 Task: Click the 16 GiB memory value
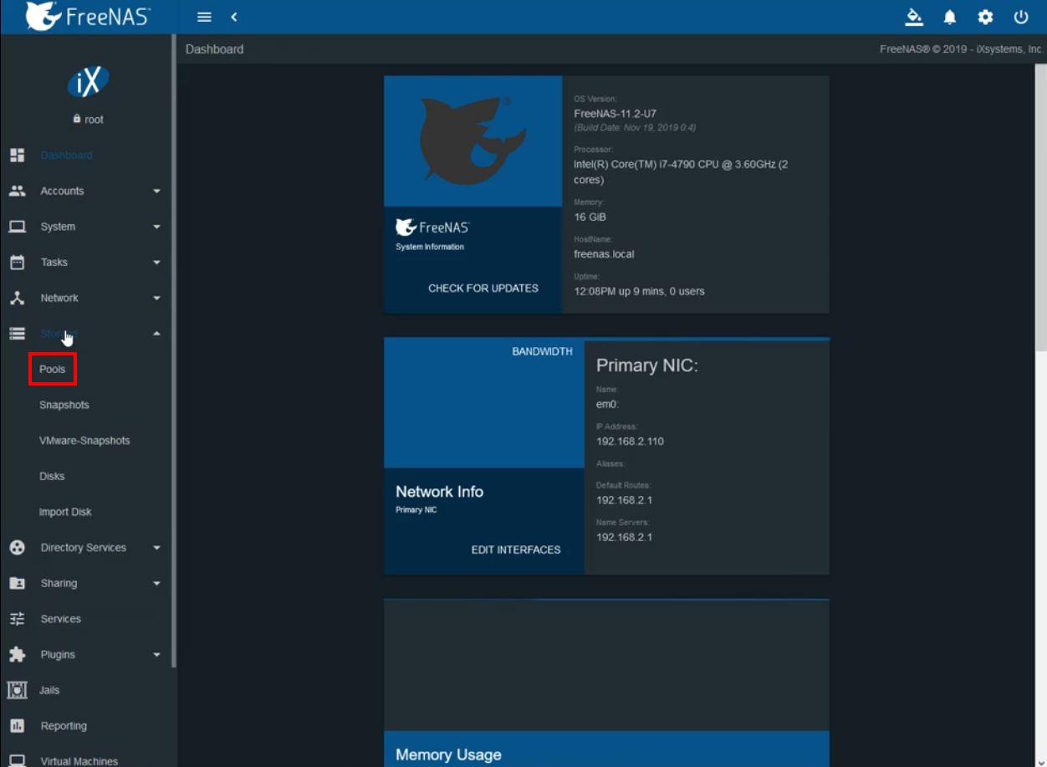coord(590,217)
